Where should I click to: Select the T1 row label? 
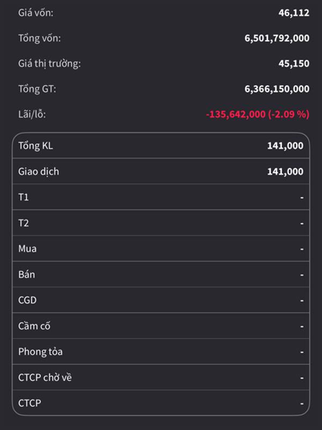(24, 197)
